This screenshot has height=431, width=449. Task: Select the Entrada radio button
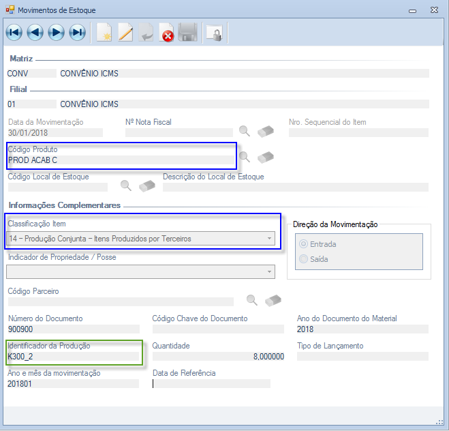click(304, 244)
